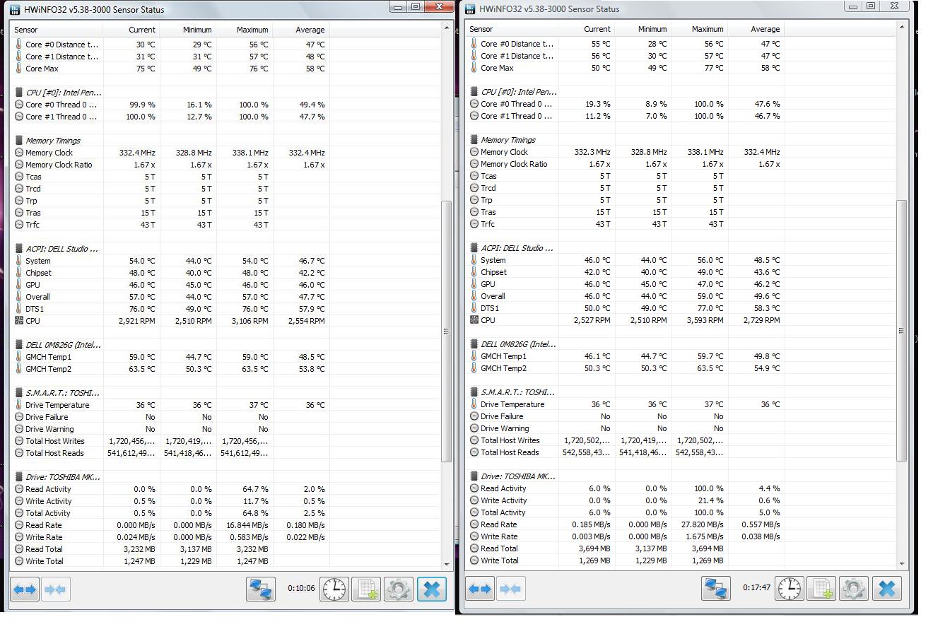Click the greyed collapse arrows in the right window
The width and height of the screenshot is (933, 634).
point(510,588)
